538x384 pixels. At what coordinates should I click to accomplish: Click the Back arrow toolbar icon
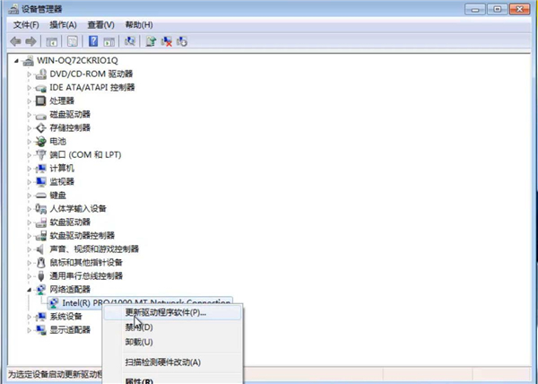pyautogui.click(x=14, y=41)
